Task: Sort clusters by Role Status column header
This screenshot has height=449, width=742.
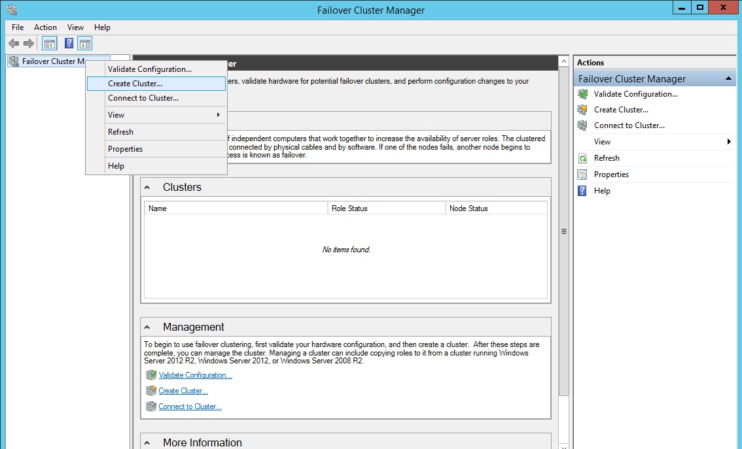Action: [387, 208]
